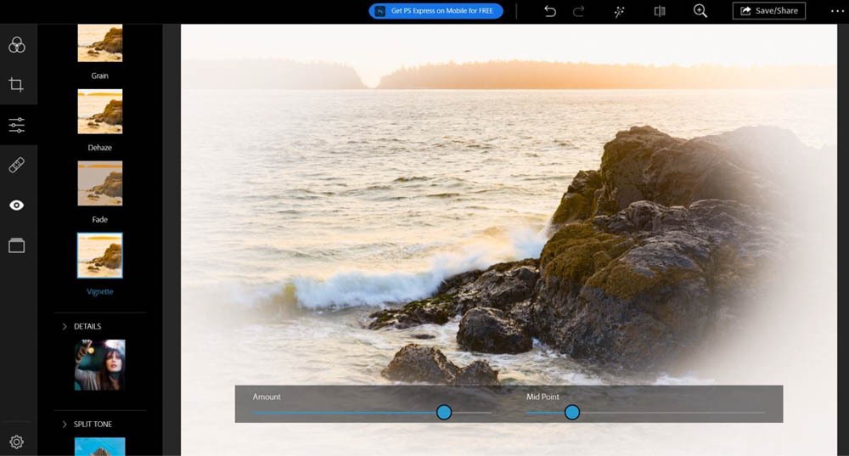The height and width of the screenshot is (456, 849).
Task: Click the Save/Share button
Action: (769, 11)
